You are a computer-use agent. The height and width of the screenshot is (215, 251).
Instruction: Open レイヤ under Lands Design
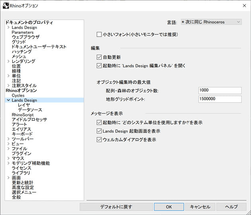click(x=24, y=105)
